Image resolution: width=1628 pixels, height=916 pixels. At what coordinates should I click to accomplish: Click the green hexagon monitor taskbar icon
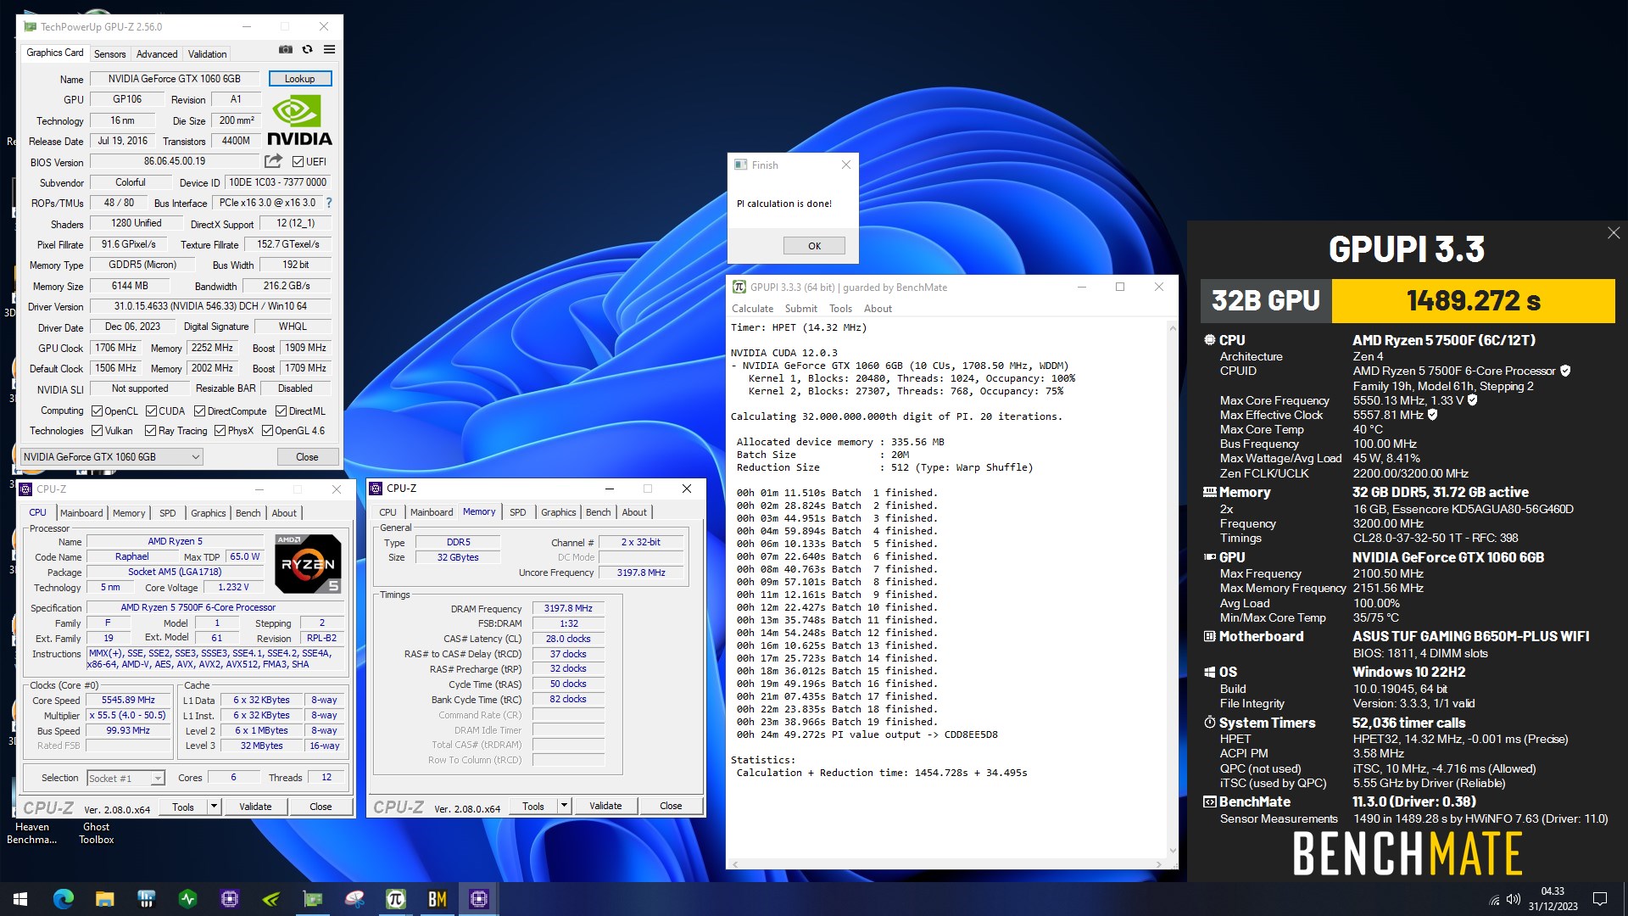pos(188,899)
